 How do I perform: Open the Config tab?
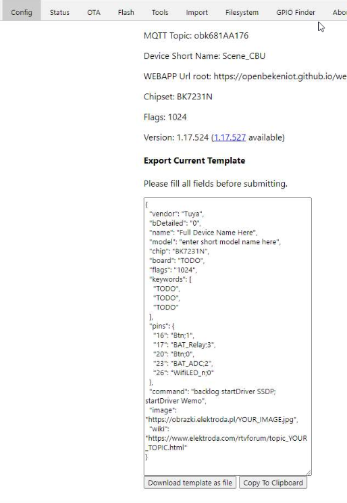[22, 12]
